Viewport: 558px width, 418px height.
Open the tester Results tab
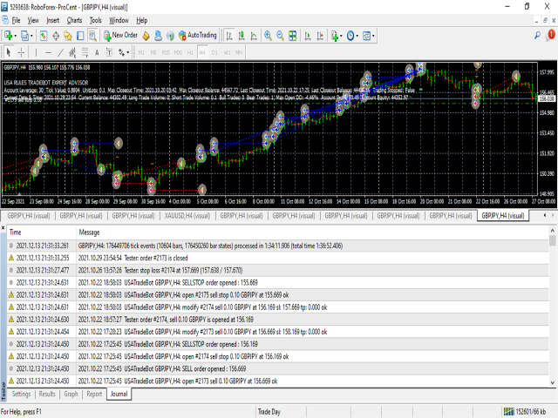coord(47,394)
